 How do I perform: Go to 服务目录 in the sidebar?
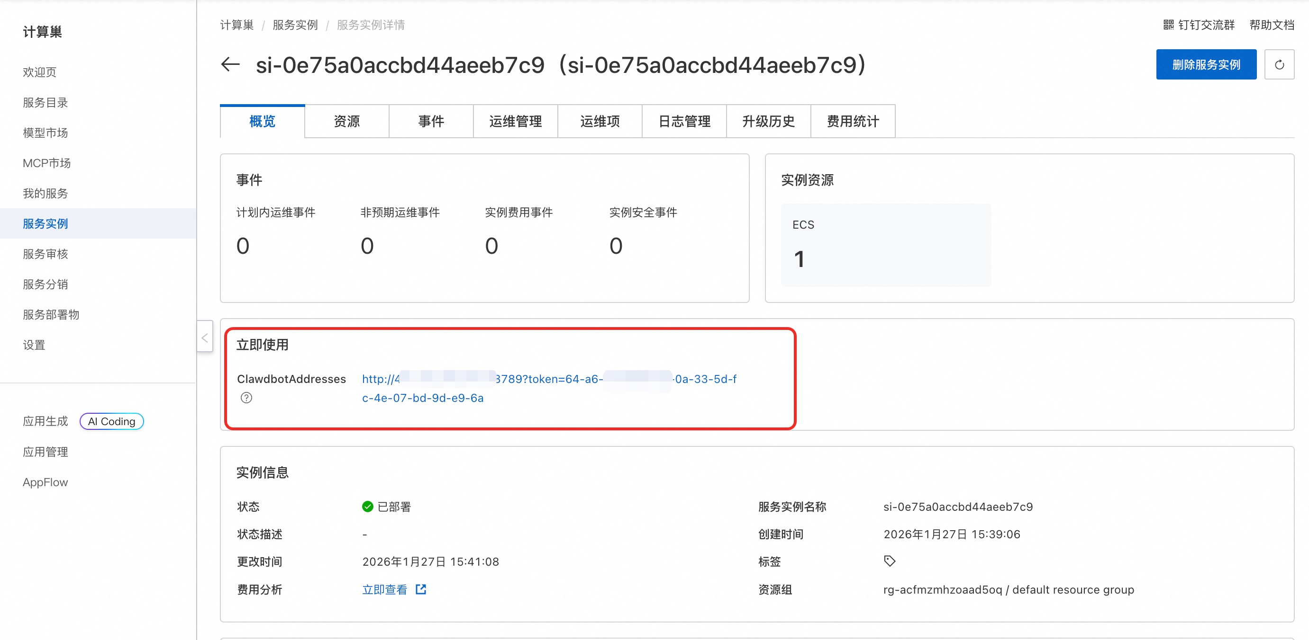[45, 102]
